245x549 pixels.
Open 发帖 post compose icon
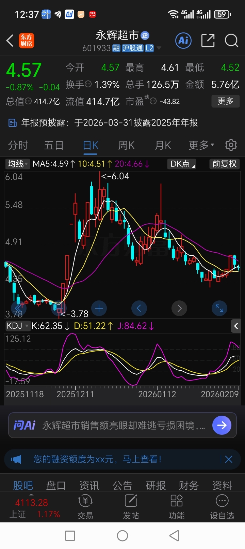pyautogui.click(x=131, y=507)
